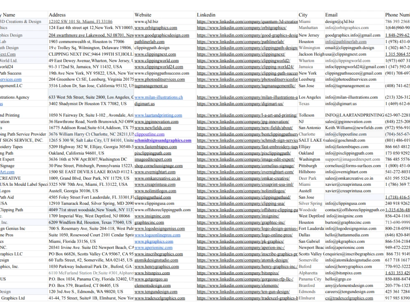Select the website cell 'www.q3d.biz'
Viewport: 410px width, 307px height.
click(x=165, y=21)
